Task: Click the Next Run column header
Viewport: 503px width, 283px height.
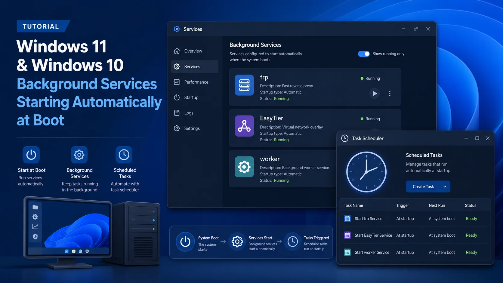Action: [x=437, y=205]
